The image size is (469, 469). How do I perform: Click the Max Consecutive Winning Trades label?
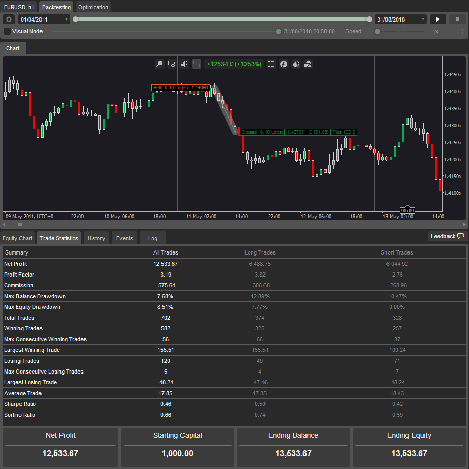coord(45,339)
